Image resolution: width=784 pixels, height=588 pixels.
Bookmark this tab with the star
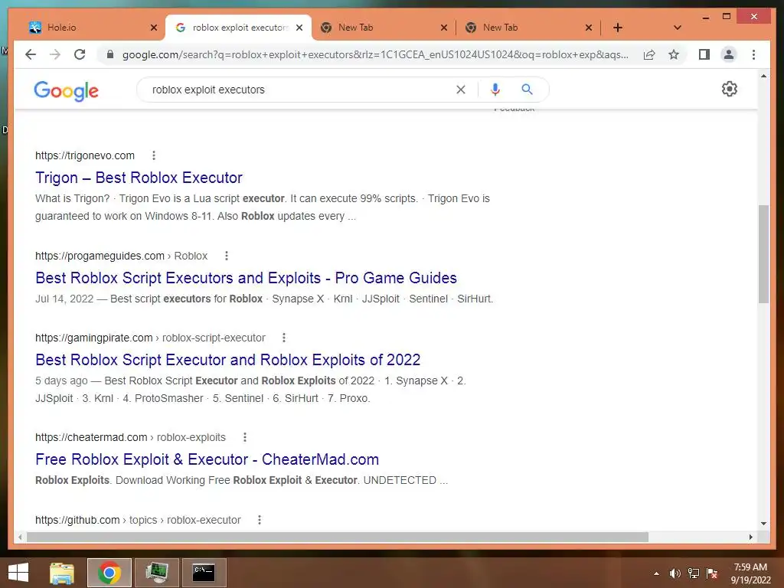point(674,54)
